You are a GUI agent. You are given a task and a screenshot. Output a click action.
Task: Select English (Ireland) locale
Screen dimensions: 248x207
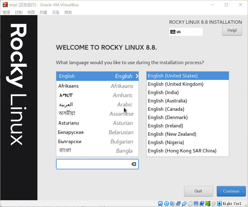point(188,126)
